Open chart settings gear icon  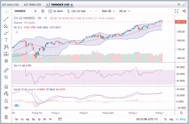[x=181, y=113]
